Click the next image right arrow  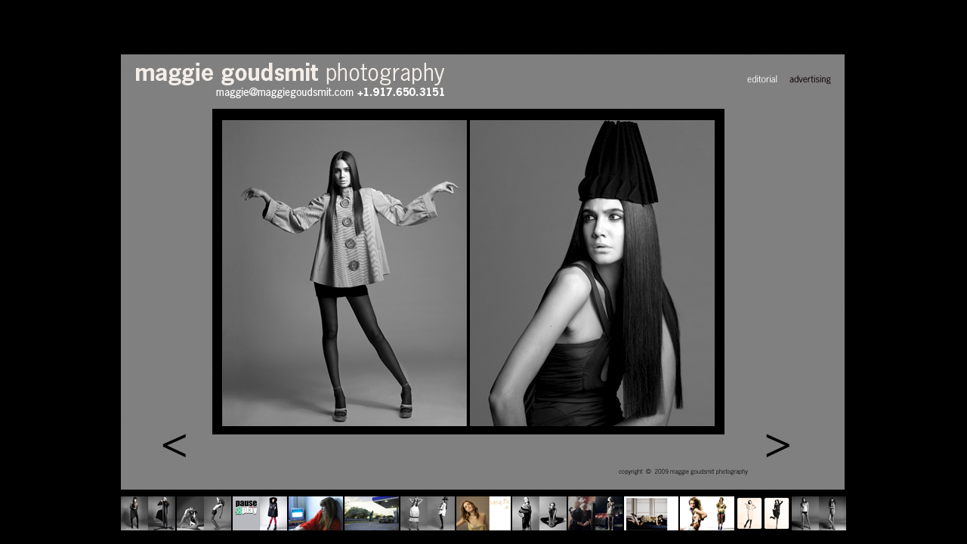[777, 447]
